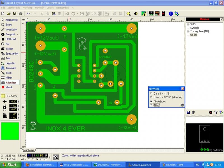The image size is (224, 168).
Task: Set B1 as active layer radio
Action: 33,159
